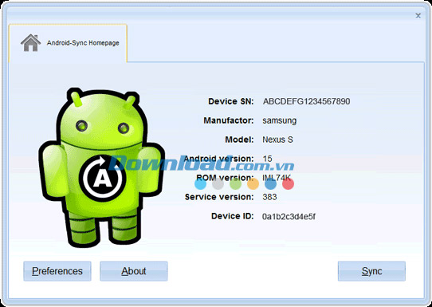This screenshot has width=432, height=307.
Task: Click the Model label
Action: coord(239,140)
